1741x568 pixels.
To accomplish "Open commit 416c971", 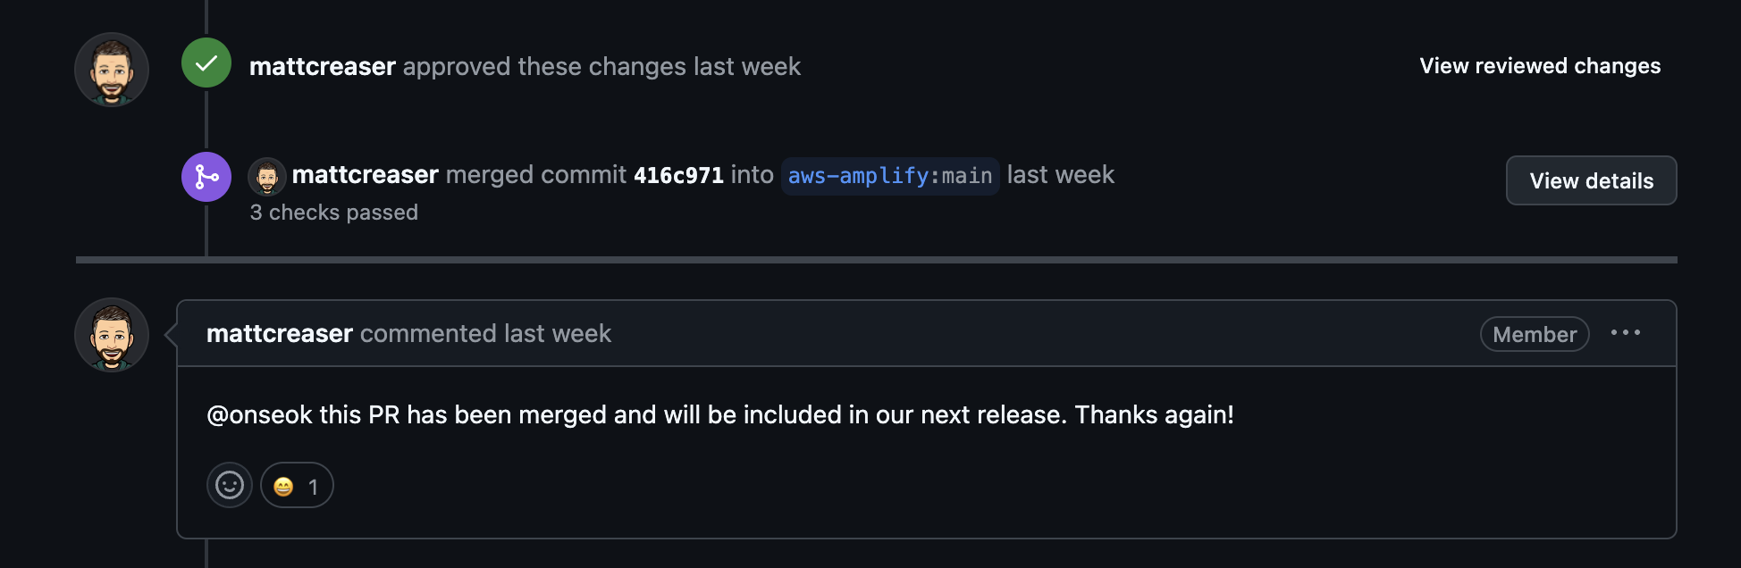I will 678,176.
